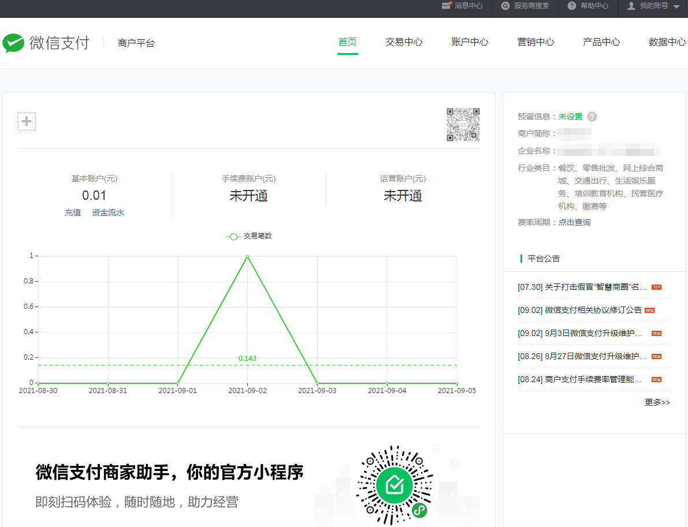Click the 手续费账户(元) heading
This screenshot has height=527, width=688.
(249, 178)
